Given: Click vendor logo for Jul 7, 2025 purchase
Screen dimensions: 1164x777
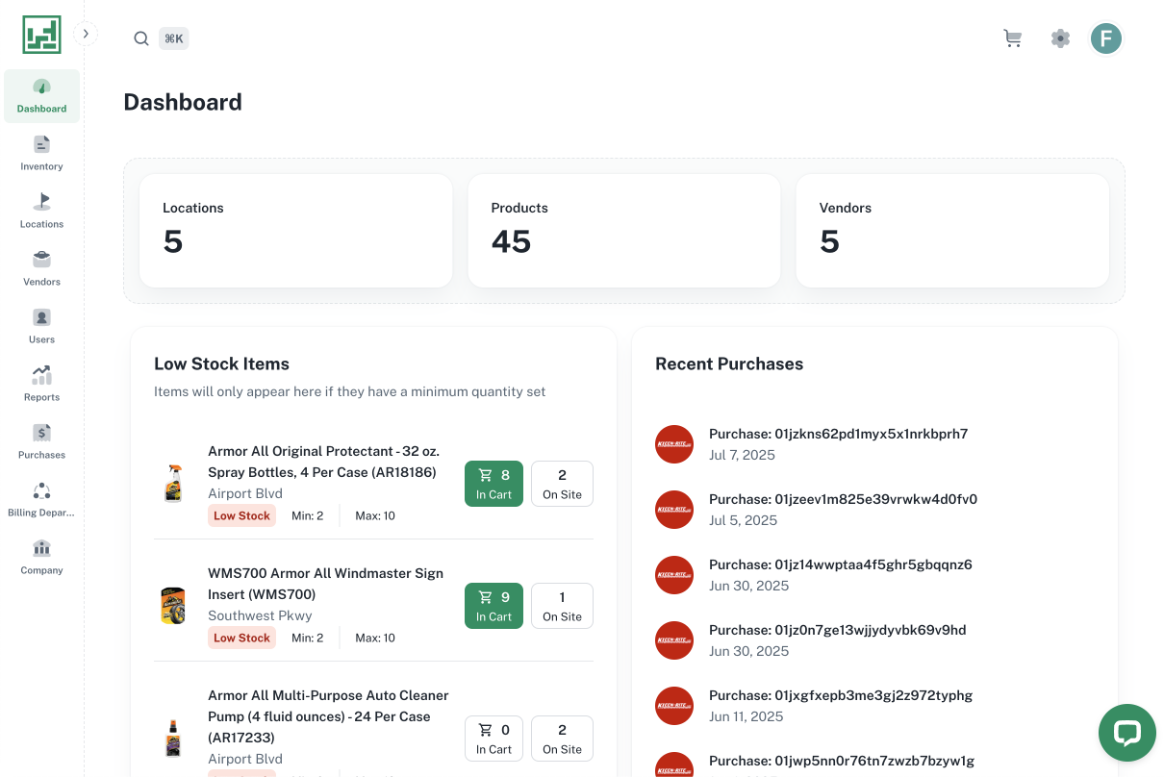Looking at the screenshot, I should coord(674,444).
